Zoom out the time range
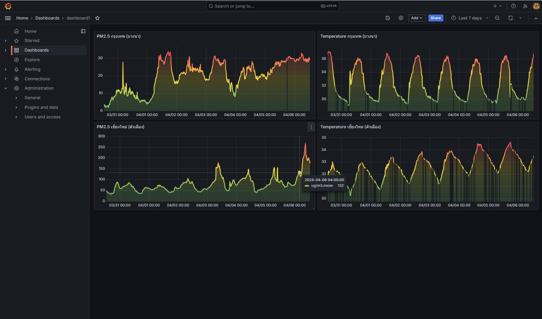 pyautogui.click(x=497, y=18)
